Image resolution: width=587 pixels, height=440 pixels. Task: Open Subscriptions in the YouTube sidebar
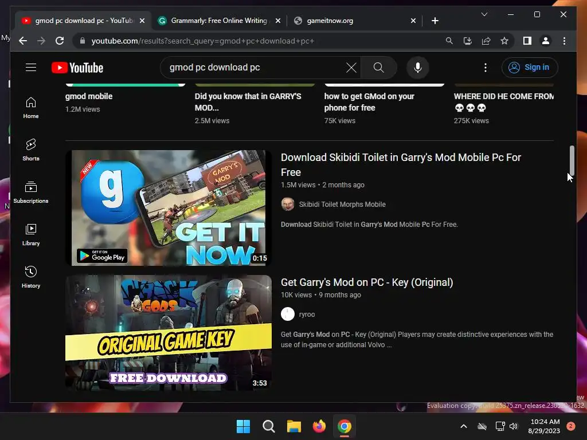31,192
